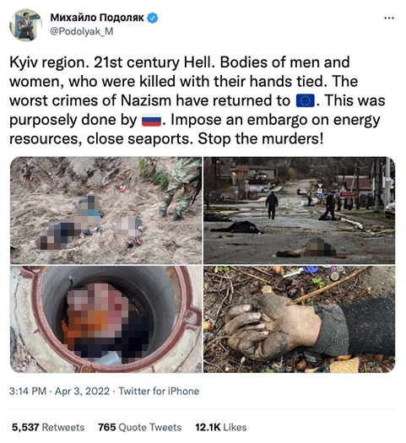Screen dimensions: 406x443
Task: Open the top-left sandy pit photo
Action: (x=106, y=210)
